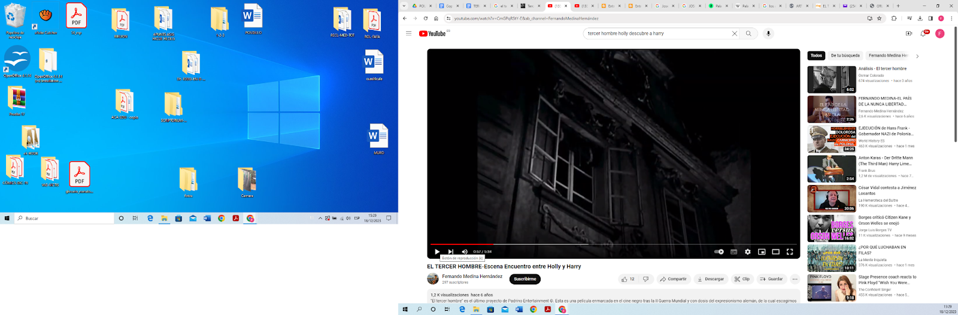Mute the video volume speaker icon
Viewport: 958px width, 315px height.
point(465,252)
